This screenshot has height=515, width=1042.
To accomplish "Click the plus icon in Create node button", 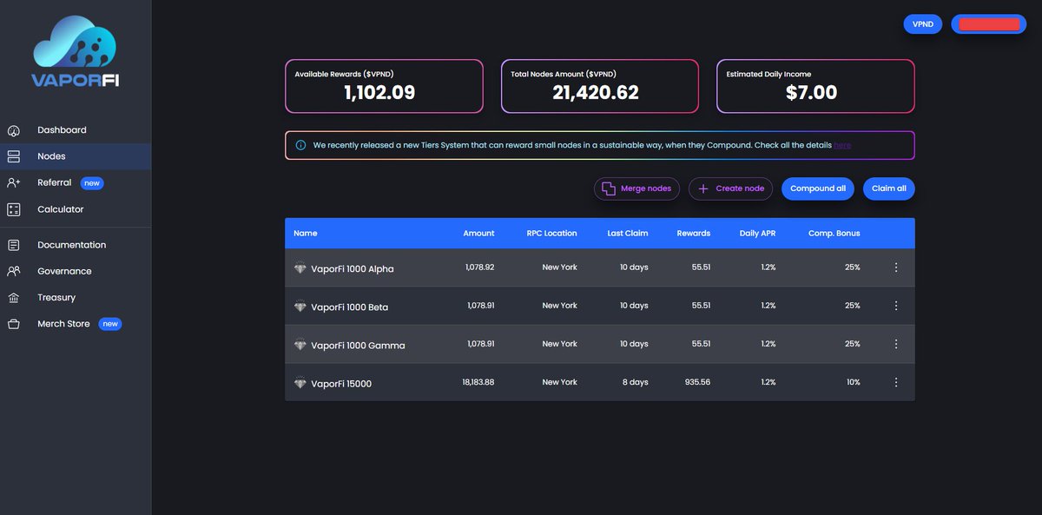I will (x=703, y=188).
